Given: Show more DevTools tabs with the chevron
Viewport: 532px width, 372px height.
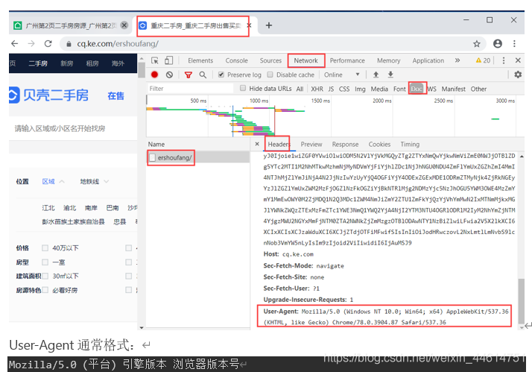Looking at the screenshot, I should coord(457,60).
